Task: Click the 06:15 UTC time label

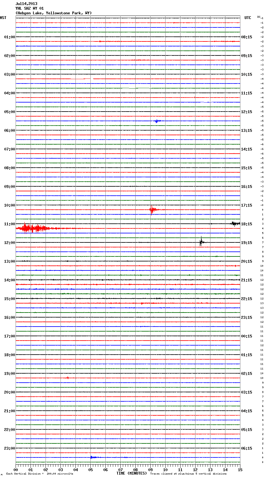Action: tap(247, 448)
